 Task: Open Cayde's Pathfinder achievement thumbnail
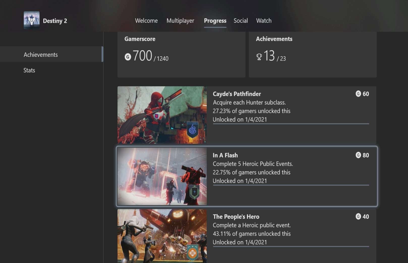[162, 115]
